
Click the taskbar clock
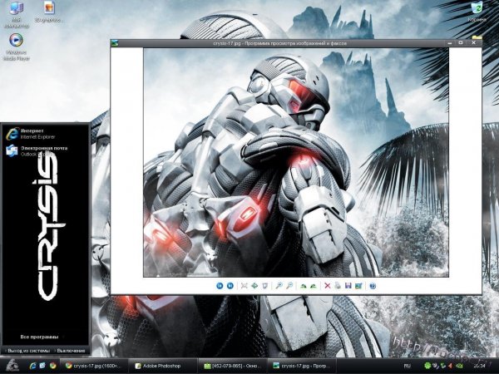coord(479,366)
